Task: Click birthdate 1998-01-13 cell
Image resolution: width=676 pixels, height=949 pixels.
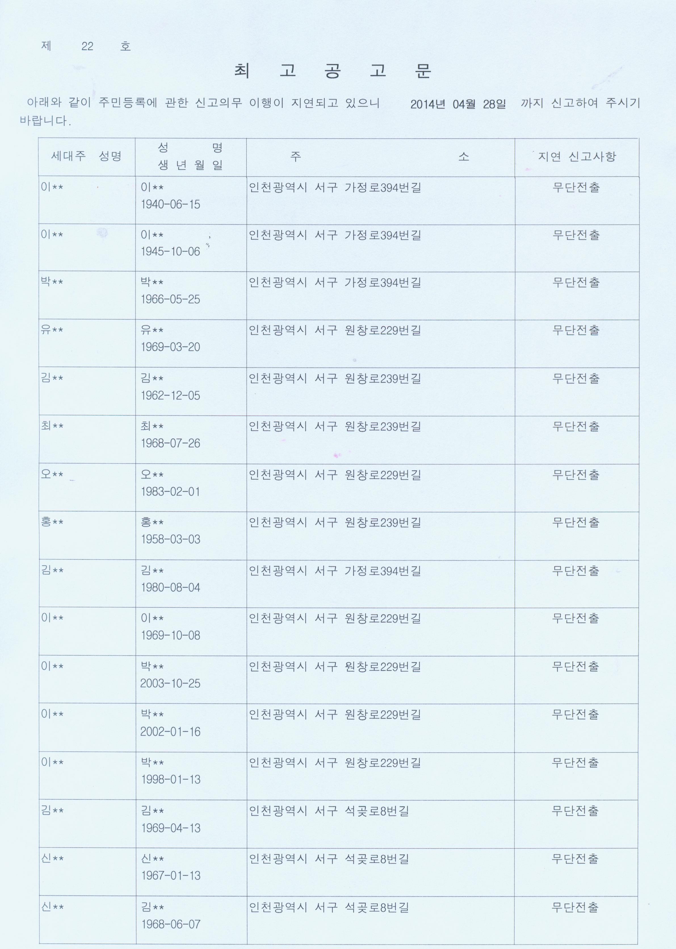Action: [170, 779]
